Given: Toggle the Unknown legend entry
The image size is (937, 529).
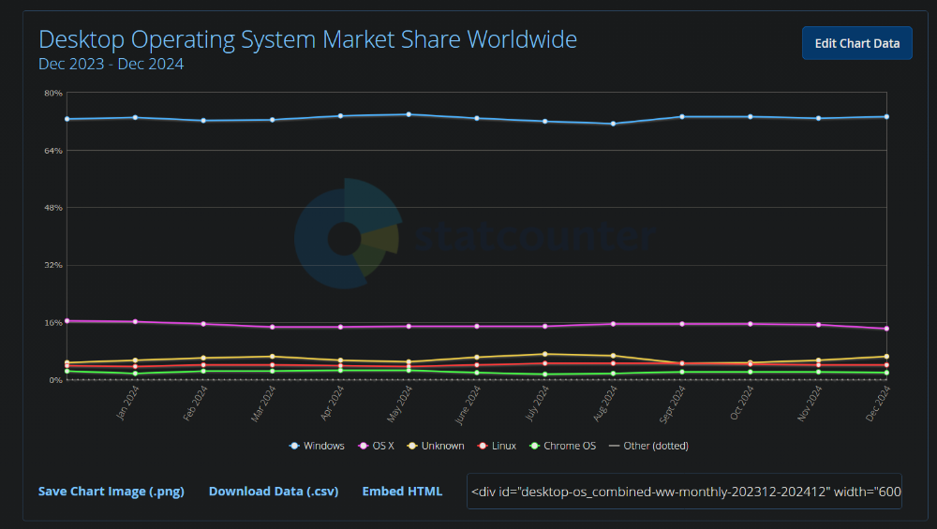Looking at the screenshot, I should (436, 446).
